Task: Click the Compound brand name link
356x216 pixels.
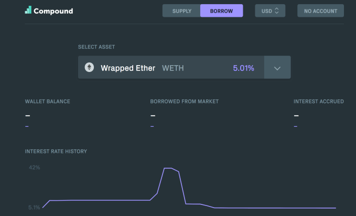Action: (x=53, y=11)
